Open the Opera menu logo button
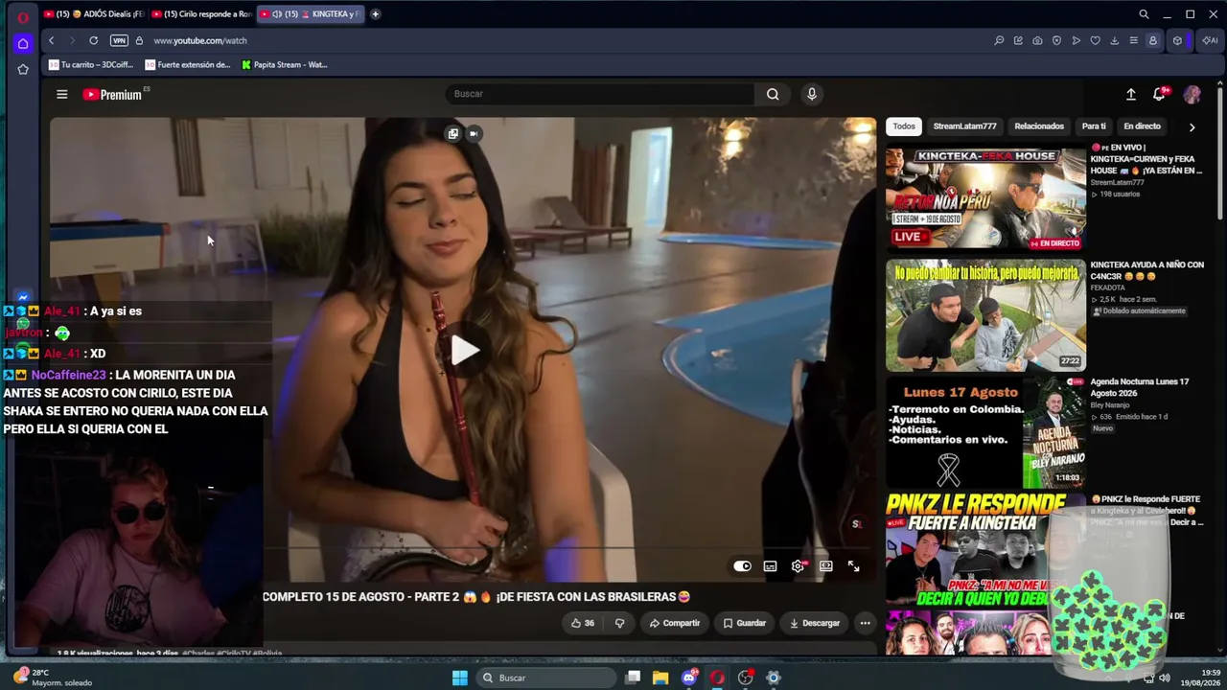 click(x=23, y=16)
